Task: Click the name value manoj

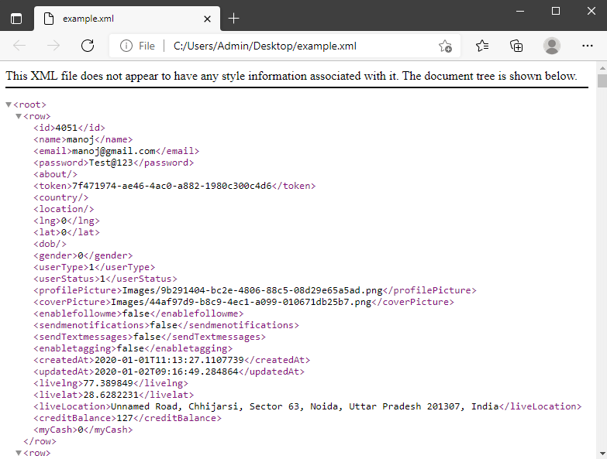Action: click(x=81, y=139)
